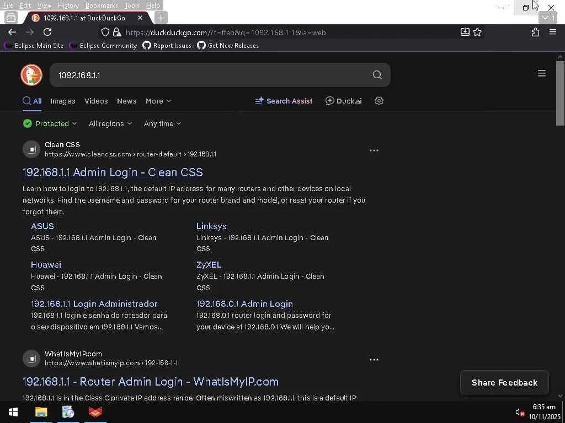Open the Edit menu
565x423 pixels.
pos(25,6)
